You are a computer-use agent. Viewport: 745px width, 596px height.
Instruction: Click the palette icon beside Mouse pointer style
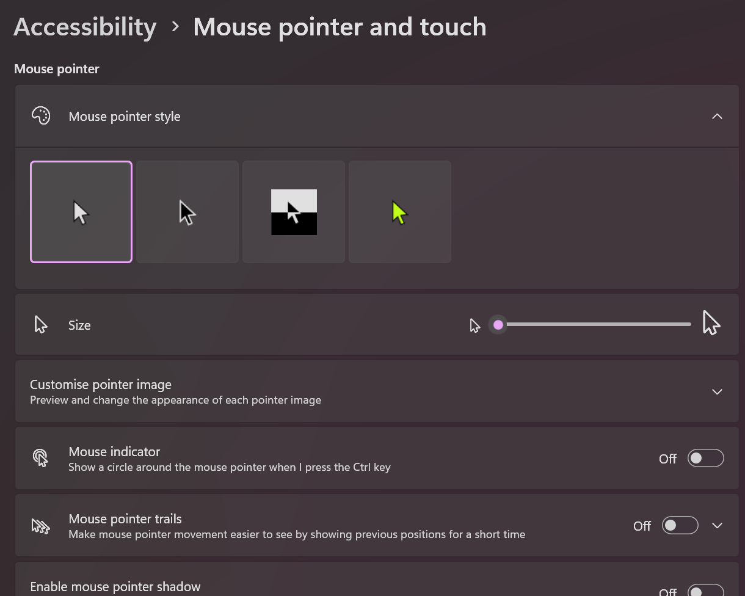[41, 116]
